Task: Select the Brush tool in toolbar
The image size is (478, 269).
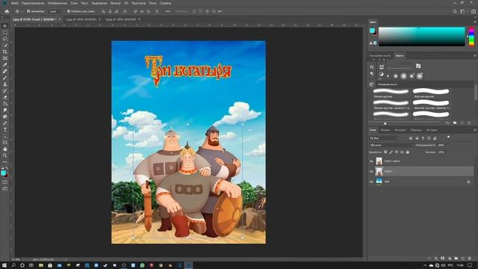Action: coord(5,78)
